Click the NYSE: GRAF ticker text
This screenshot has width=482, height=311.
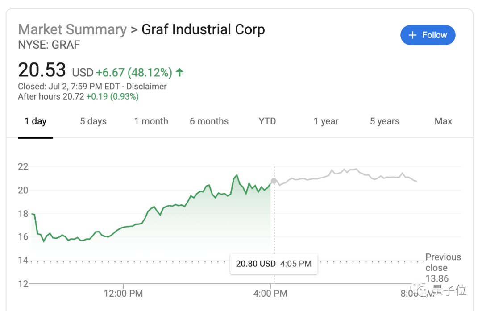coord(49,45)
